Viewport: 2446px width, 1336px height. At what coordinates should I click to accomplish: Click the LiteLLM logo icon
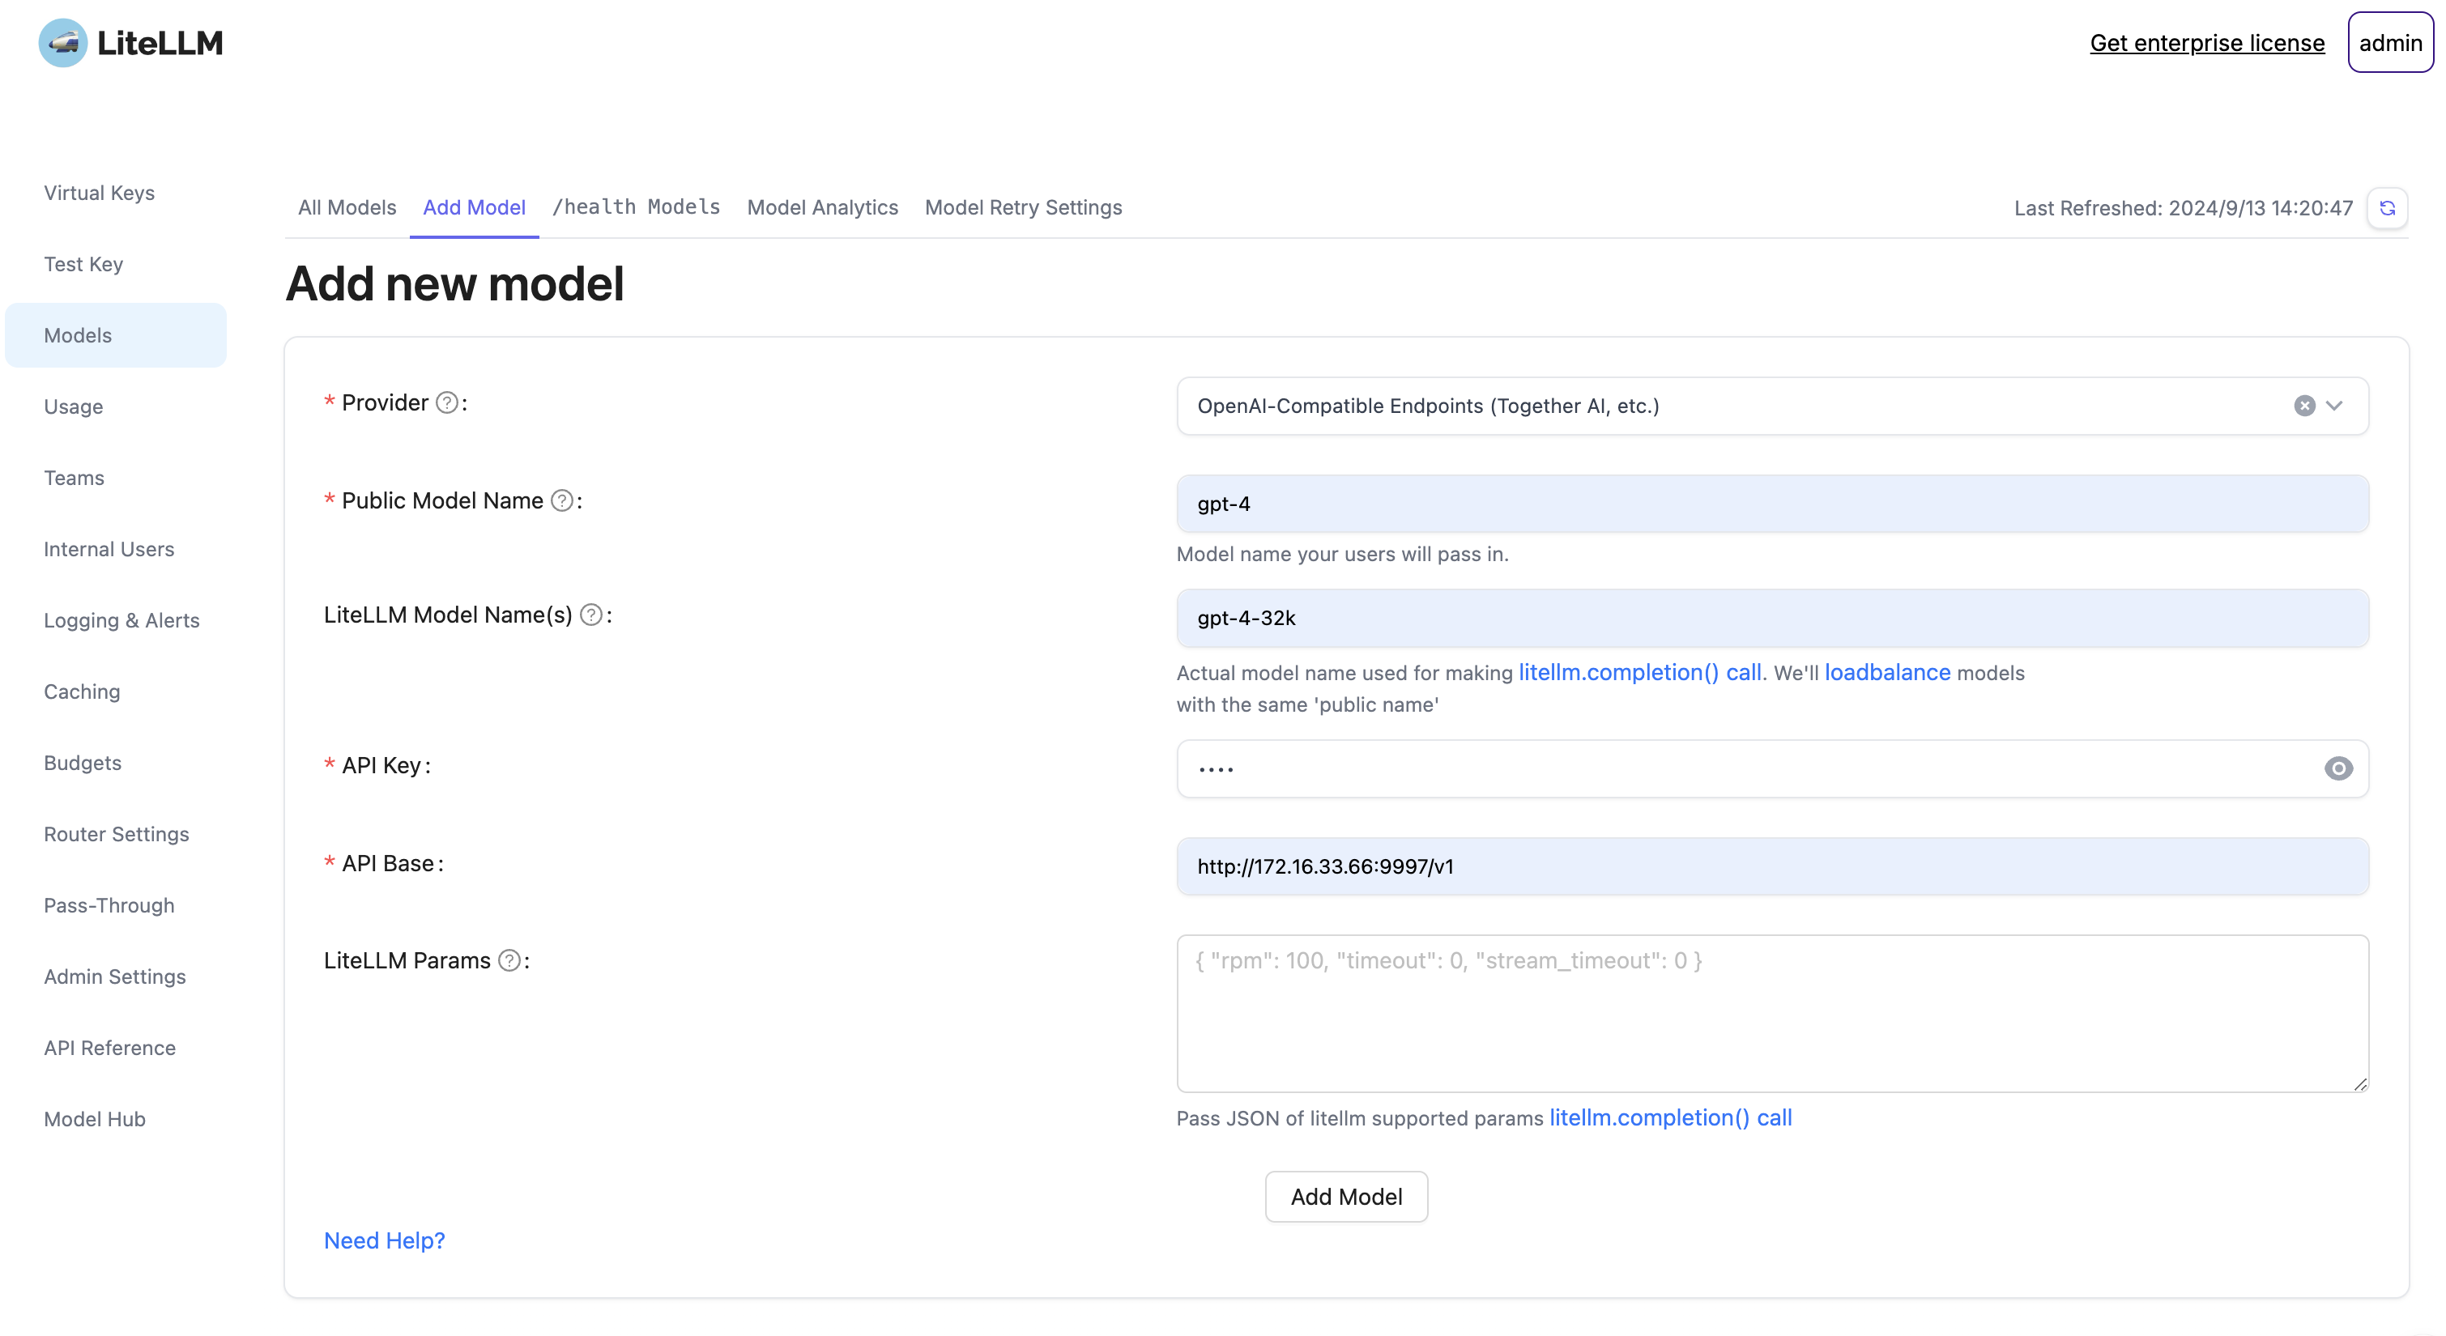(62, 43)
